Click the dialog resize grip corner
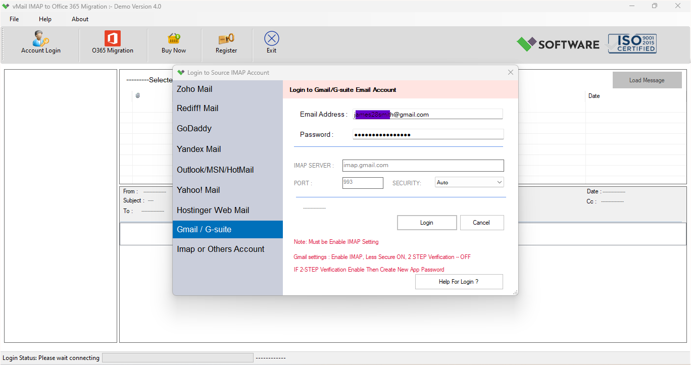691x365 pixels. (515, 292)
